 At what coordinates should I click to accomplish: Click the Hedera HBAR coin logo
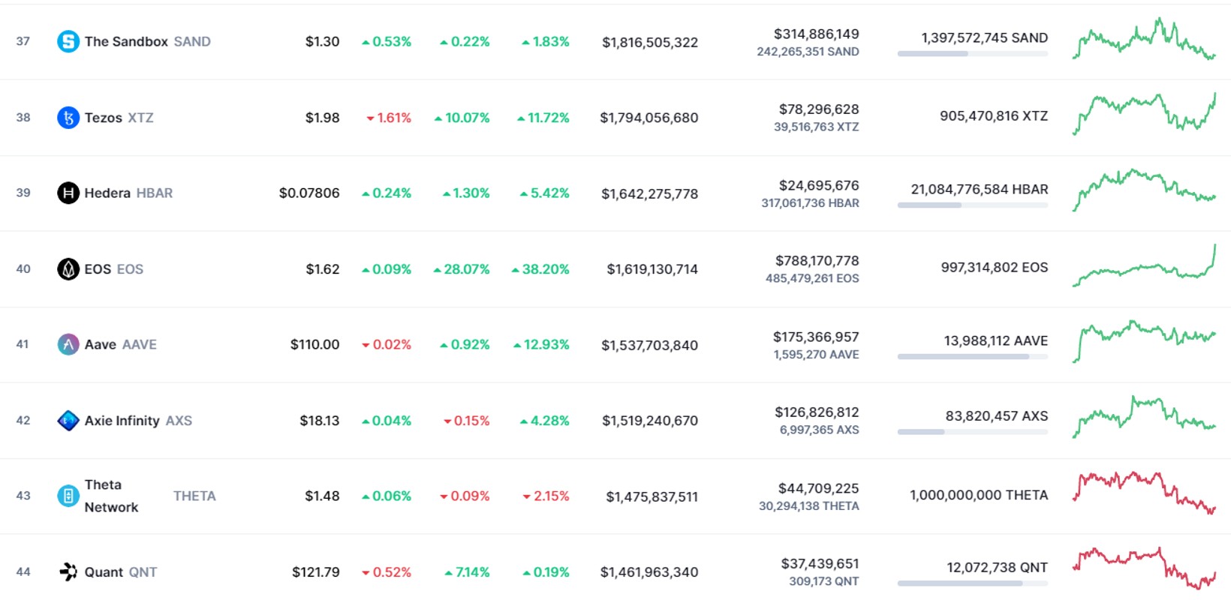pyautogui.click(x=68, y=193)
